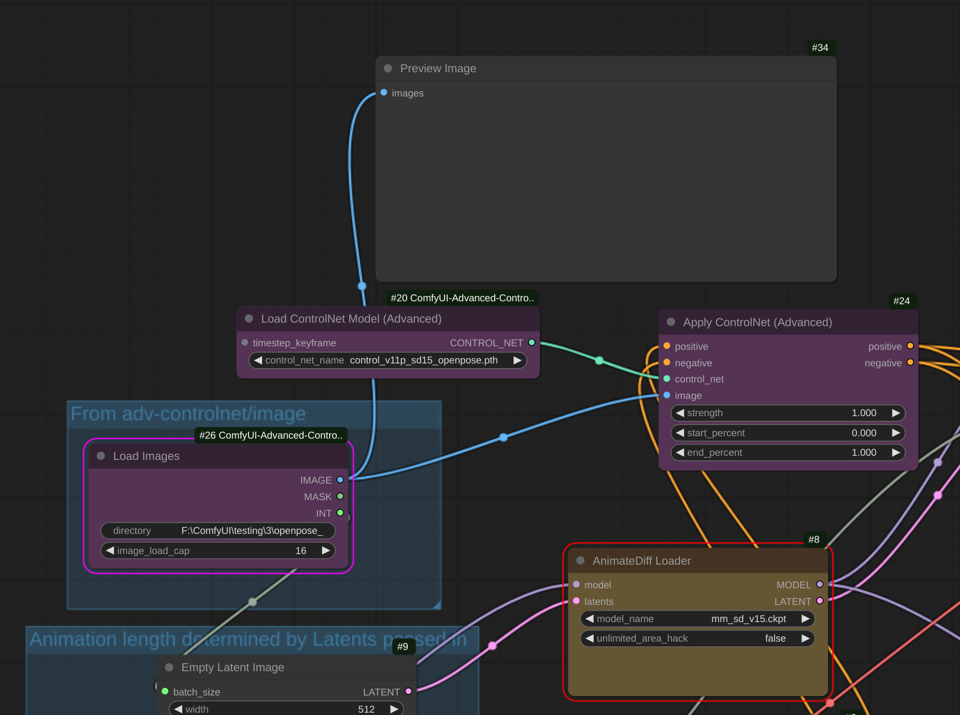Screen dimensions: 960x715
Task: Toggle collapse on the Apply ControlNet node
Action: pyautogui.click(x=671, y=322)
